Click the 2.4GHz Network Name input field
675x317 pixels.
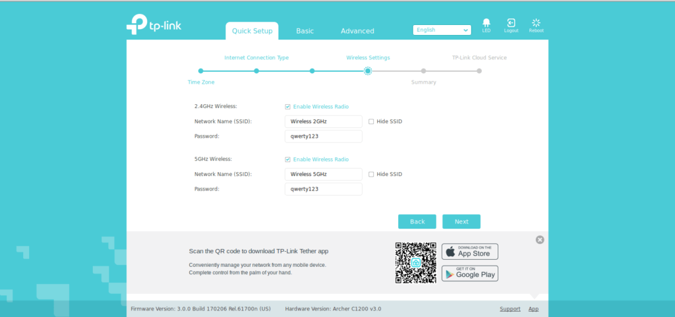pyautogui.click(x=323, y=121)
